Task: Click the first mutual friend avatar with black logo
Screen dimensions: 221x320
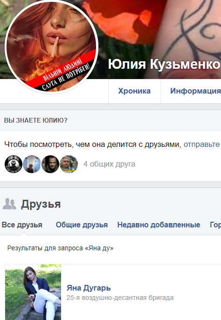Action: [14, 164]
